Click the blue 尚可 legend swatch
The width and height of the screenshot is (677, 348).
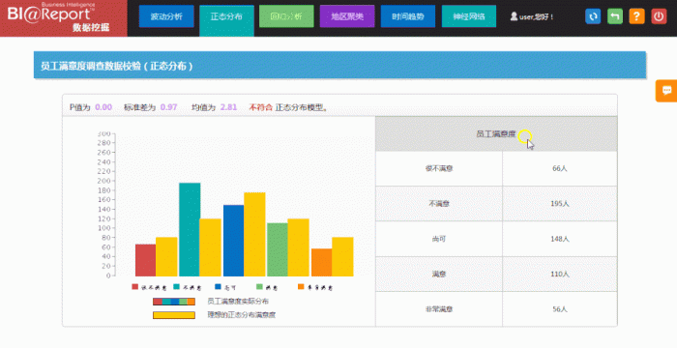(218, 287)
